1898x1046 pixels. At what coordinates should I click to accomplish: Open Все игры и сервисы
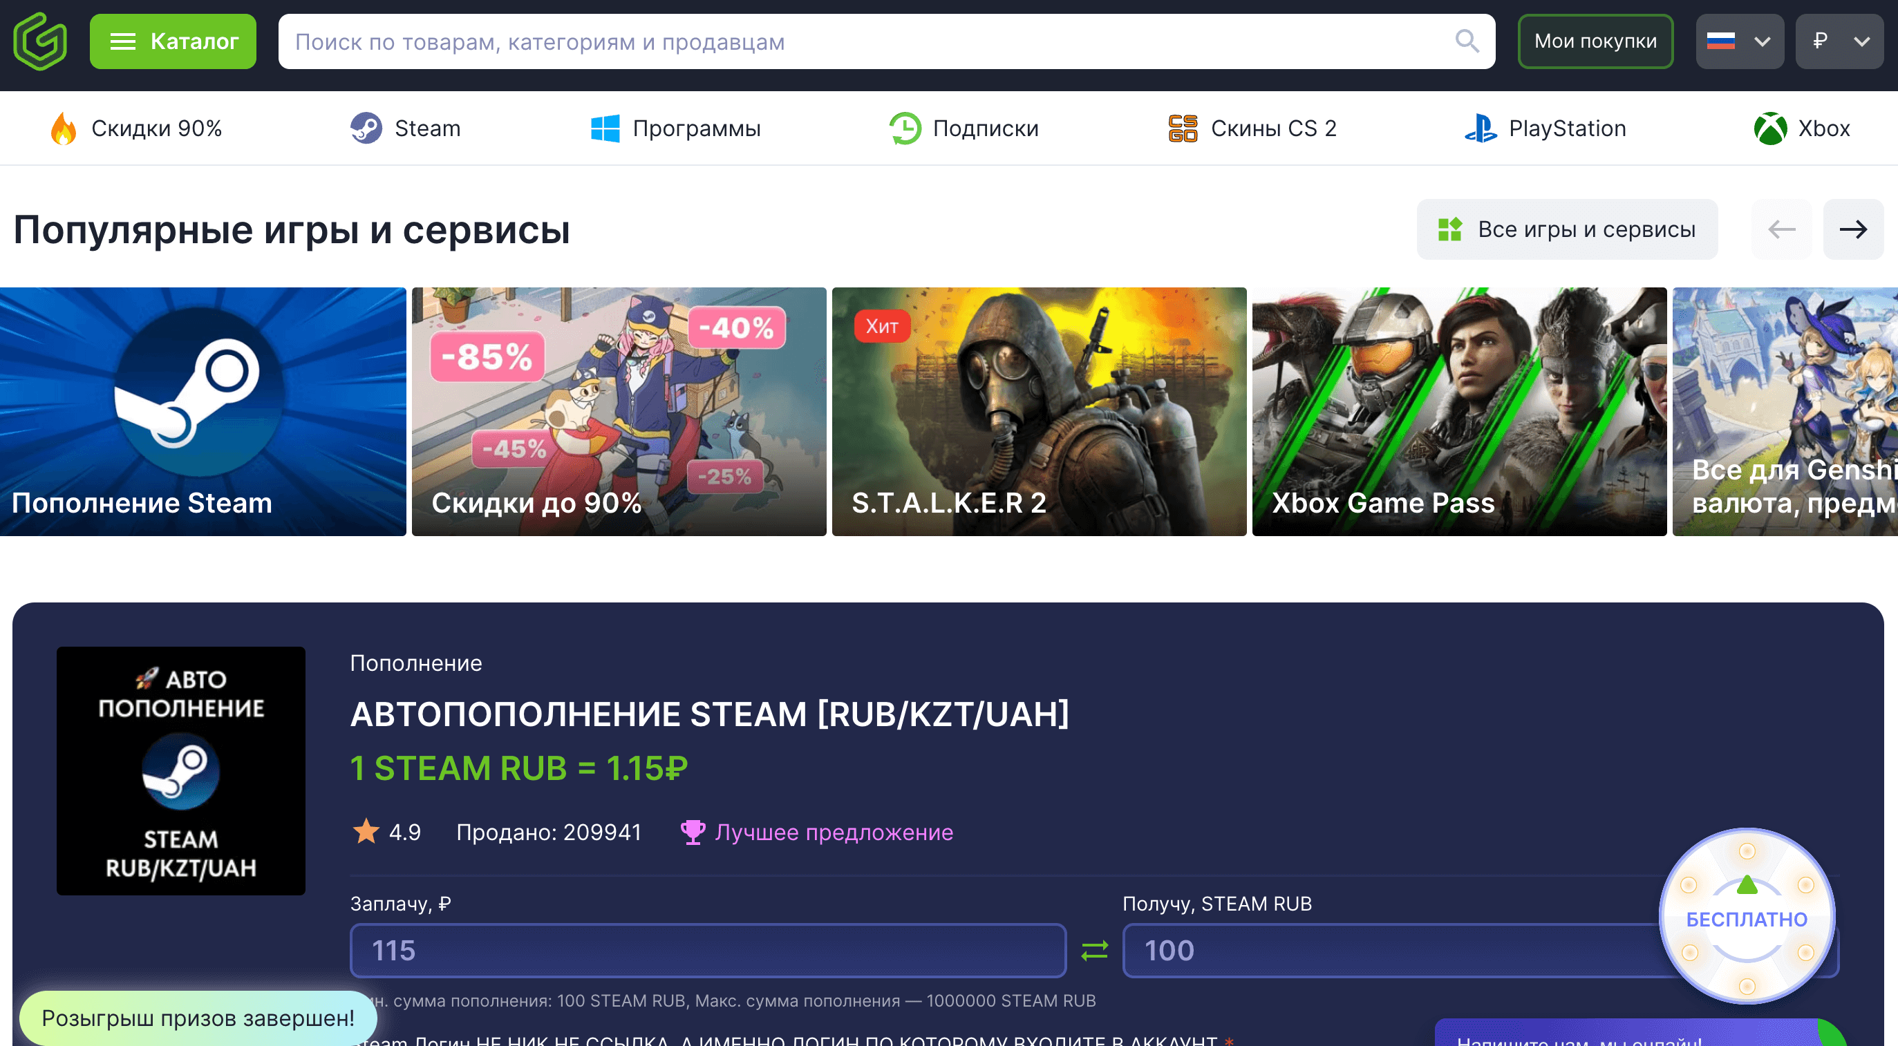(x=1567, y=229)
